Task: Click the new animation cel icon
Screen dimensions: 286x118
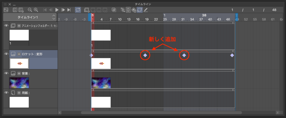Action: [87, 10]
